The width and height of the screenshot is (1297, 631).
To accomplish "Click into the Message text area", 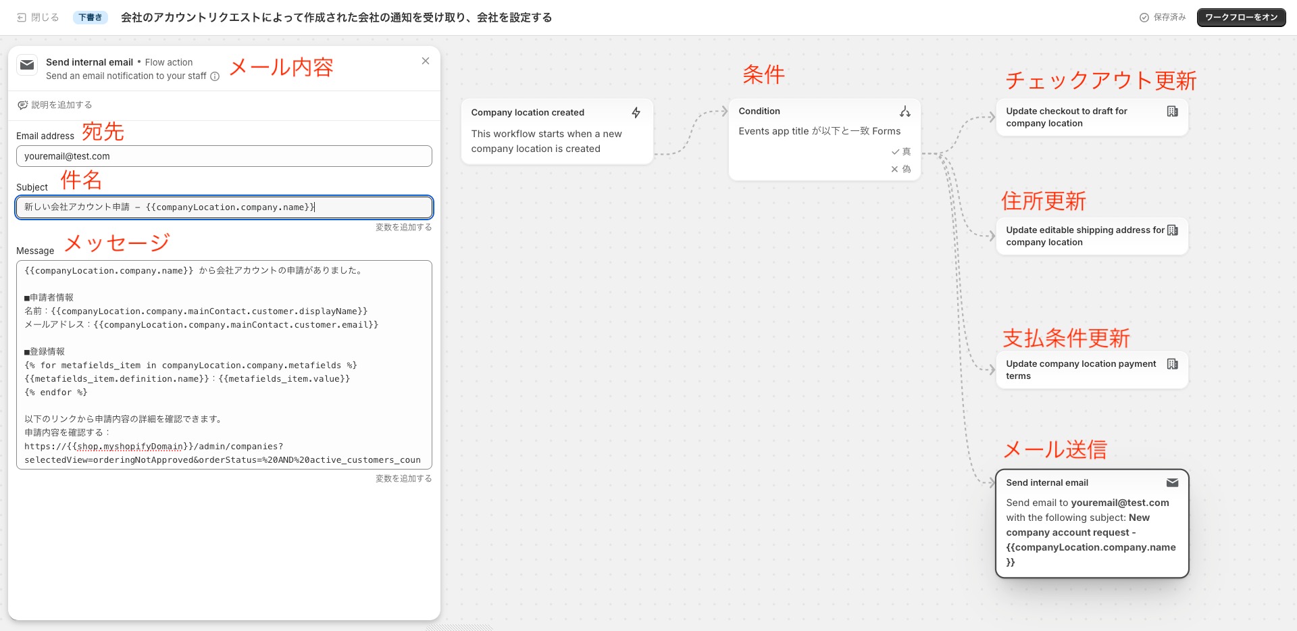I will 224,365.
